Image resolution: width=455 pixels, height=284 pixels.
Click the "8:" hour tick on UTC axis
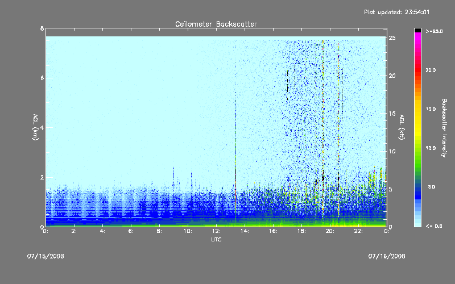click(159, 231)
